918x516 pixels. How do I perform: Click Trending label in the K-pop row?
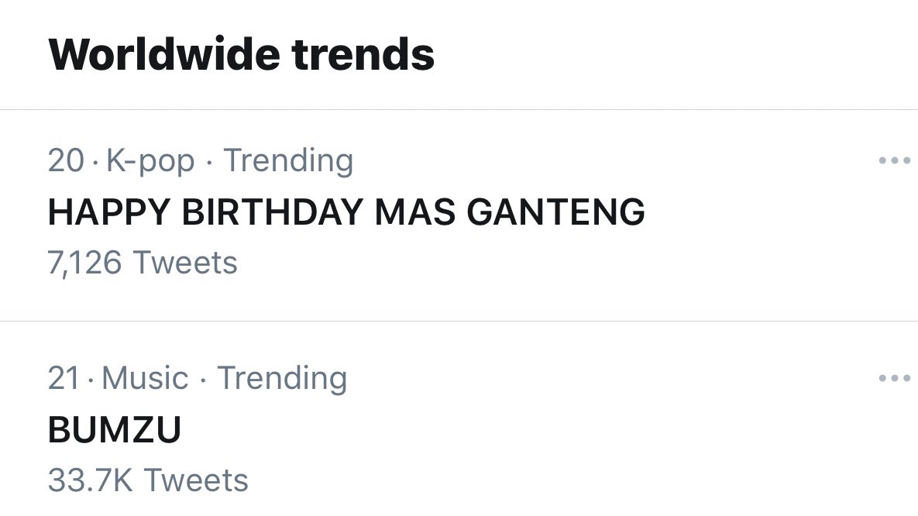(x=288, y=161)
